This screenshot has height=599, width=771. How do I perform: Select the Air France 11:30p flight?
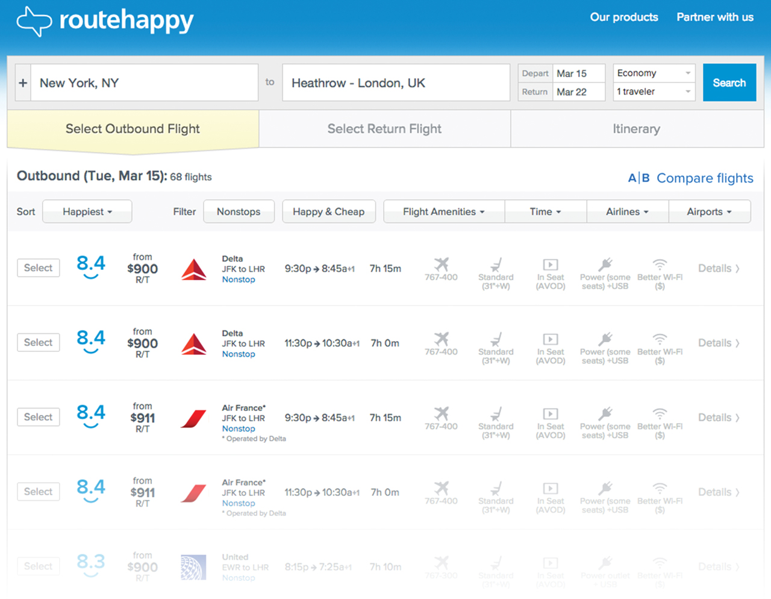tap(38, 492)
